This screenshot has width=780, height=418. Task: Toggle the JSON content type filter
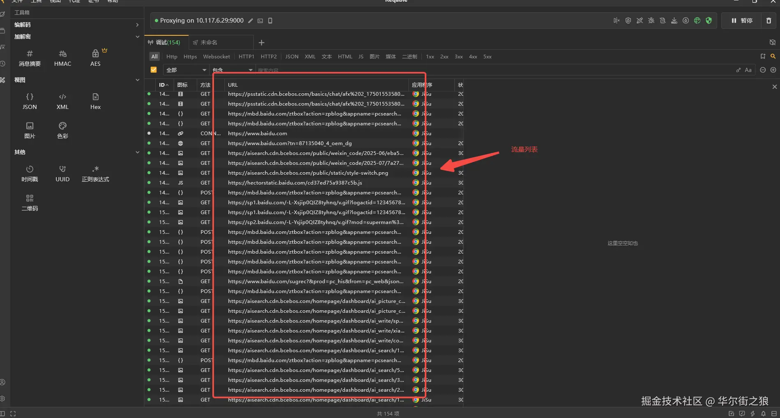(292, 57)
